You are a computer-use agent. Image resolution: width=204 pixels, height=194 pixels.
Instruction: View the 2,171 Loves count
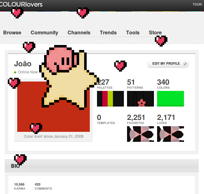coord(166,117)
